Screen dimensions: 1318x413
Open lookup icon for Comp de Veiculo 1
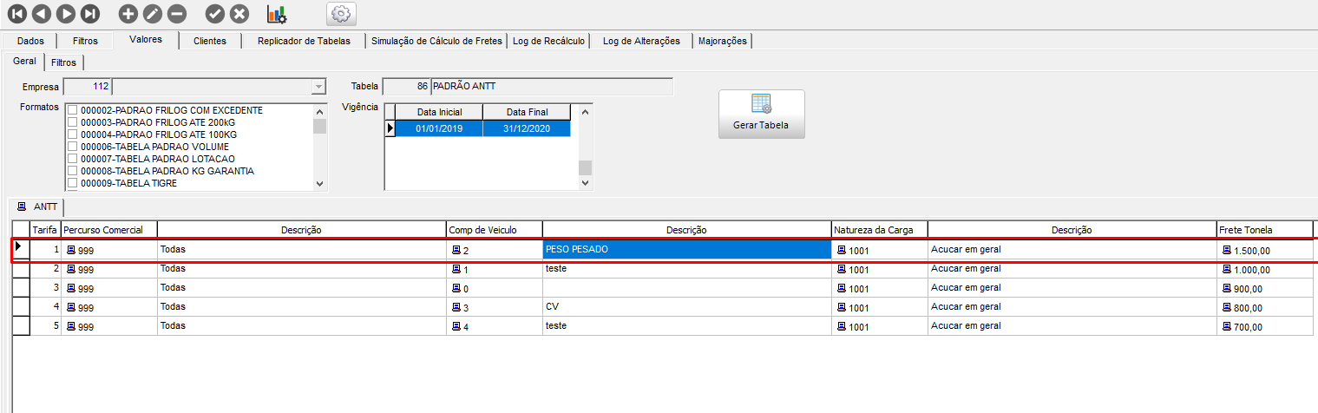point(456,269)
